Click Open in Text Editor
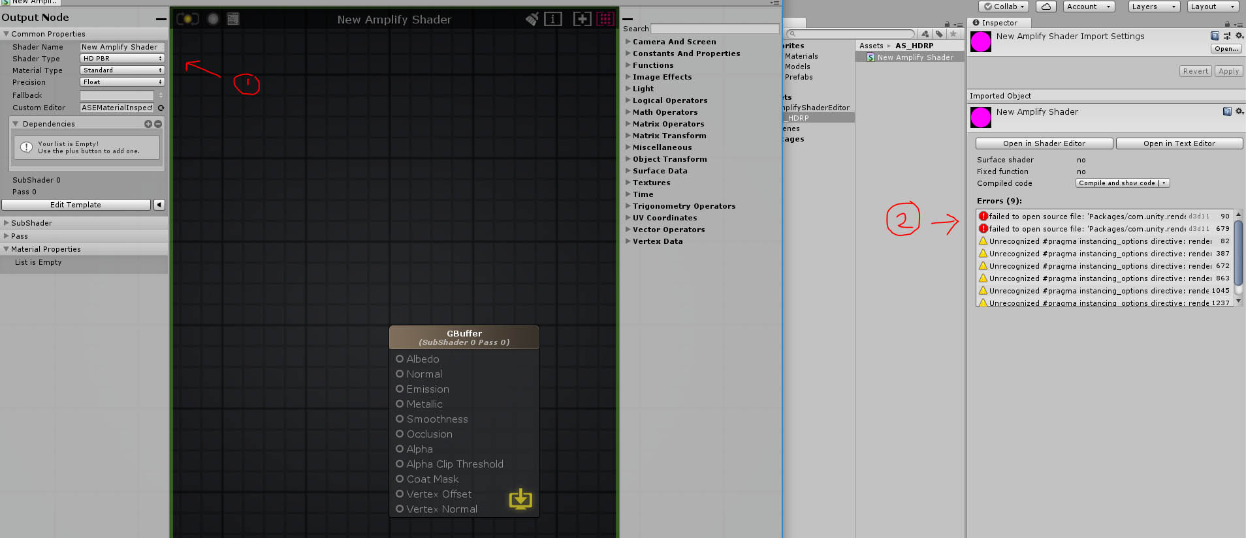Screen dimensions: 1246x538 1179,143
